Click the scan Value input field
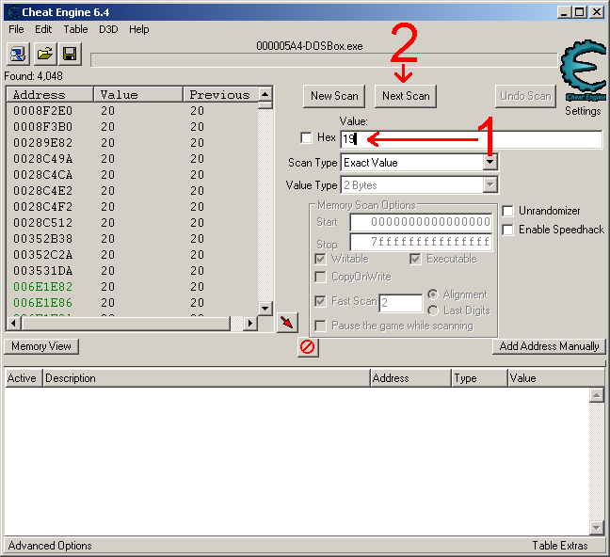This screenshot has height=557, width=610. tap(471, 139)
